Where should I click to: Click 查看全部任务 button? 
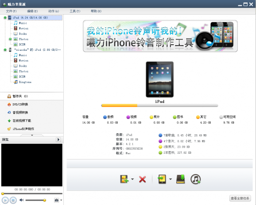pyautogui.click(x=240, y=198)
